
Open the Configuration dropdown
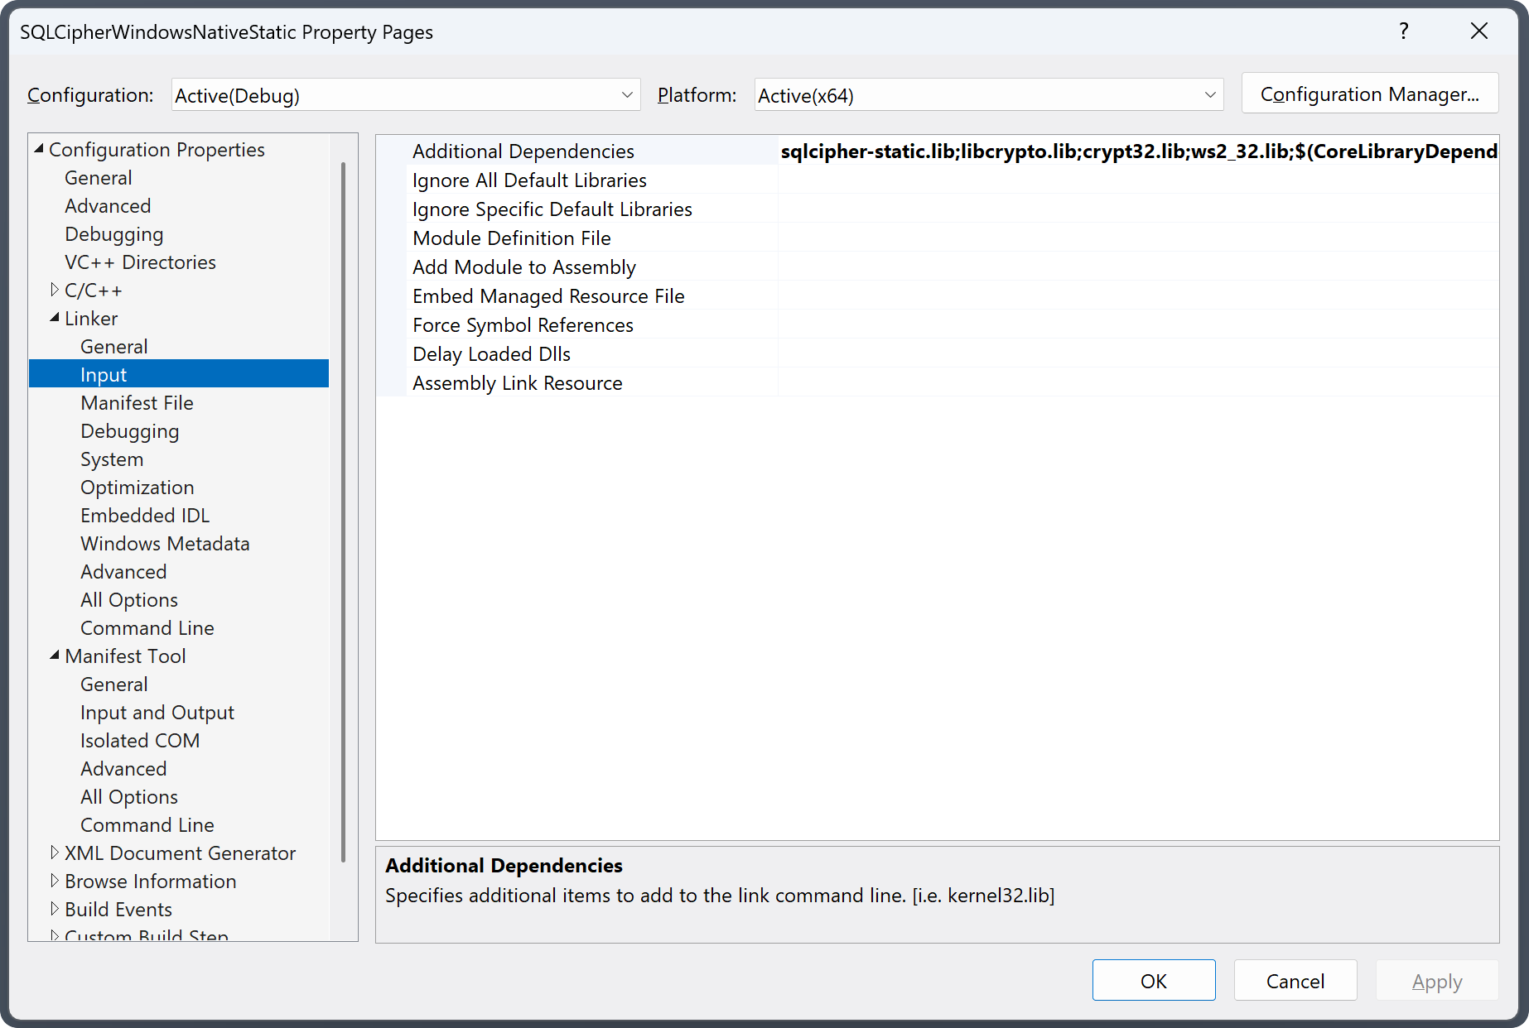point(406,95)
